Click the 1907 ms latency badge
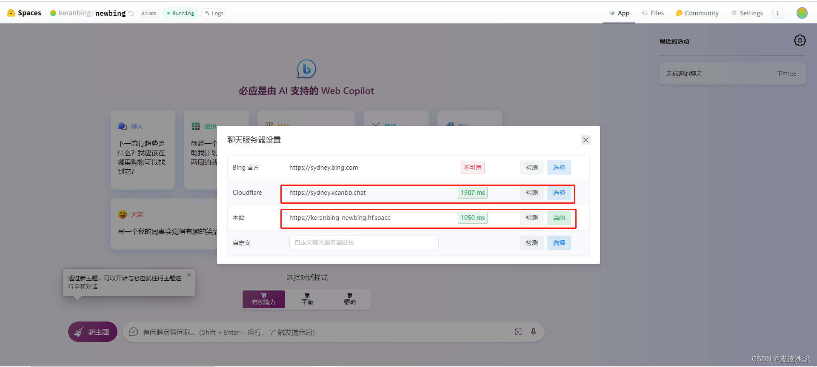The image size is (817, 367). point(473,193)
